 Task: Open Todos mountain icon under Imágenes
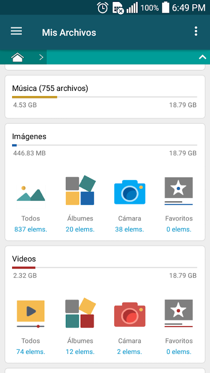coord(31,194)
